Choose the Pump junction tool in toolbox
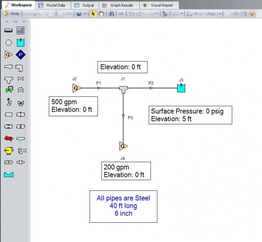The height and width of the screenshot is (242, 262). click(x=8, y=151)
